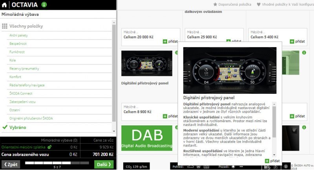Click the CO2 139 g/km label

point(136,166)
